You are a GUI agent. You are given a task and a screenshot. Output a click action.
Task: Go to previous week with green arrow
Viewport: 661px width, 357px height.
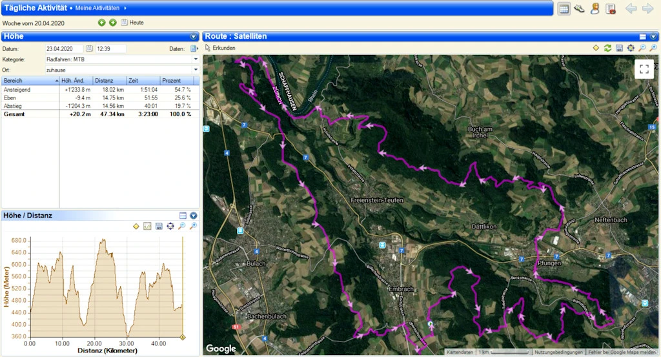click(x=101, y=23)
